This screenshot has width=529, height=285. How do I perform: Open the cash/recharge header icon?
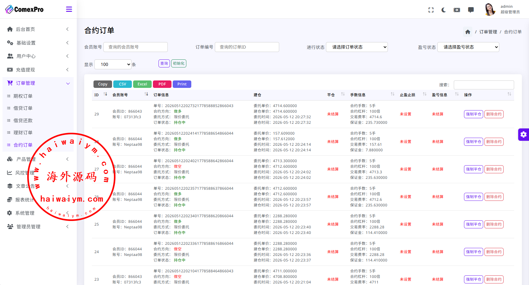click(457, 10)
